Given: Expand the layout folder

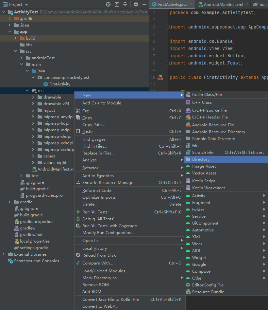Looking at the screenshot, I should tap(33, 110).
